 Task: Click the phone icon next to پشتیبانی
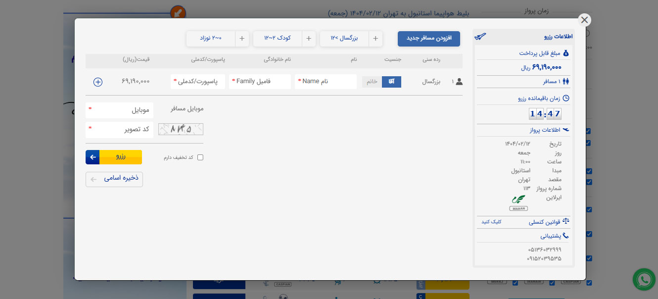coord(565,235)
